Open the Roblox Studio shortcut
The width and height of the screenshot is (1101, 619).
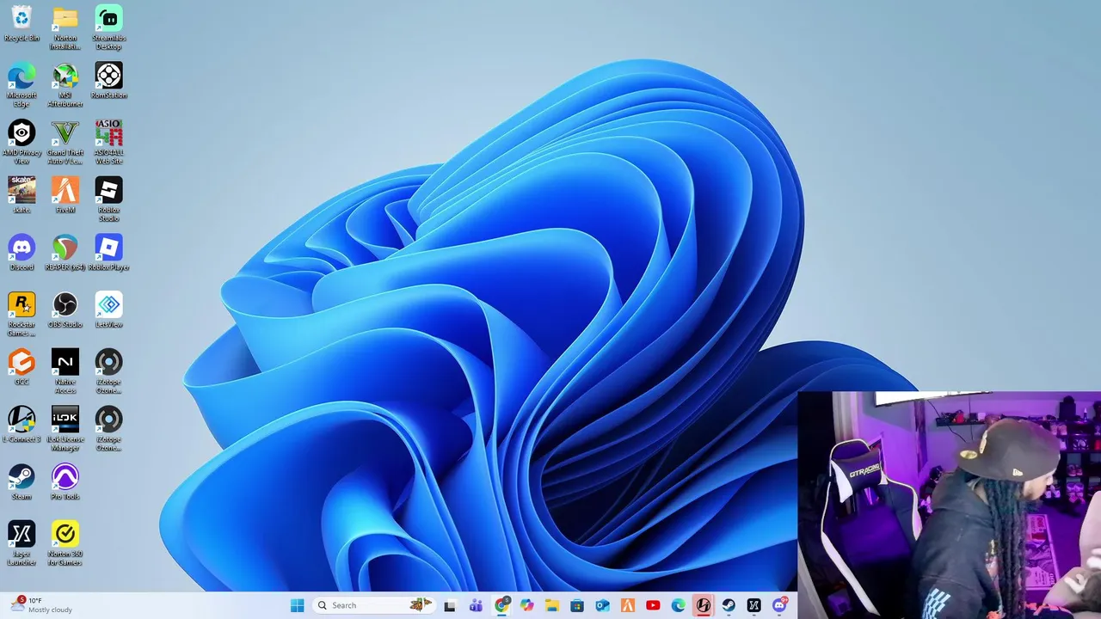pyautogui.click(x=108, y=199)
